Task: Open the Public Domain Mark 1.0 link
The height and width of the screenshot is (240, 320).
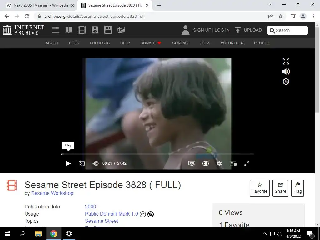Action: 112,214
